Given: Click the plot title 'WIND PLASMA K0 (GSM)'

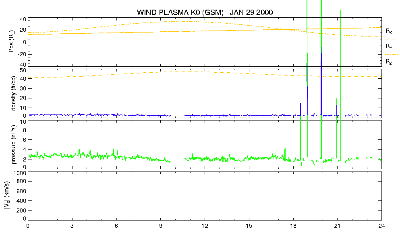Looking at the screenshot, I should 180,12.
